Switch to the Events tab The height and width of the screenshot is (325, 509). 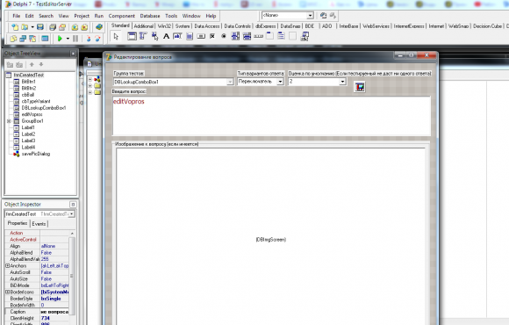click(x=39, y=224)
